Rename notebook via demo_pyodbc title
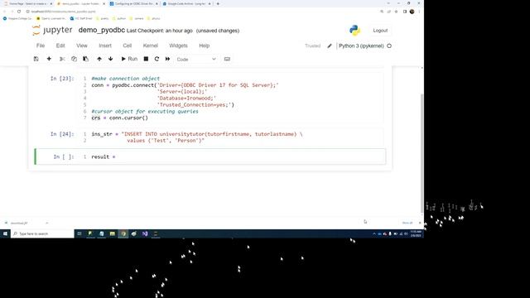Image resolution: width=530 pixels, height=298 pixels. point(101,30)
